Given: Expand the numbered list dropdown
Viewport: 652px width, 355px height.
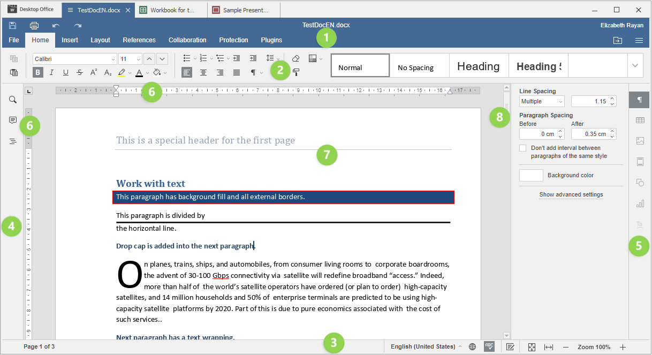Looking at the screenshot, I should point(212,58).
